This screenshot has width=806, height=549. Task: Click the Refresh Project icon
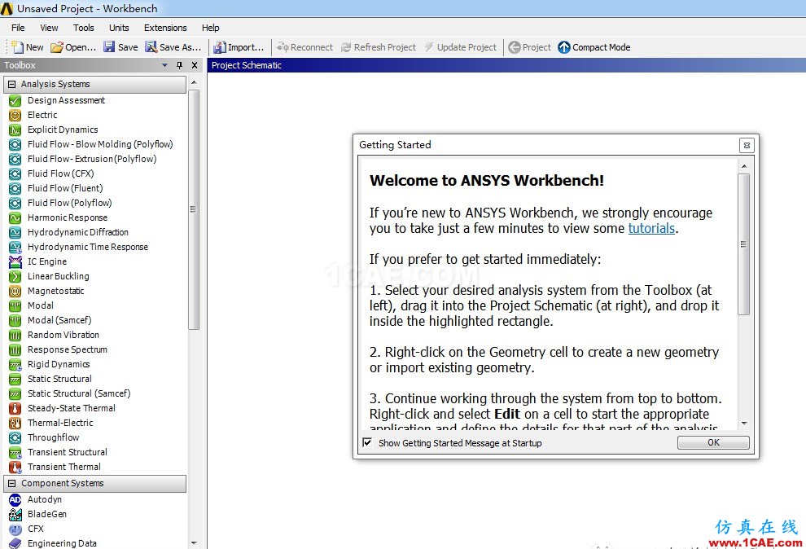click(346, 47)
